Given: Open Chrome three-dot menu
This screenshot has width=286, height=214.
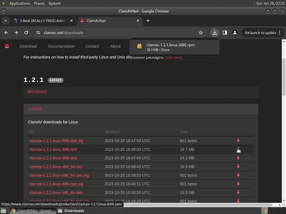Looking at the screenshot, I should tap(280, 33).
